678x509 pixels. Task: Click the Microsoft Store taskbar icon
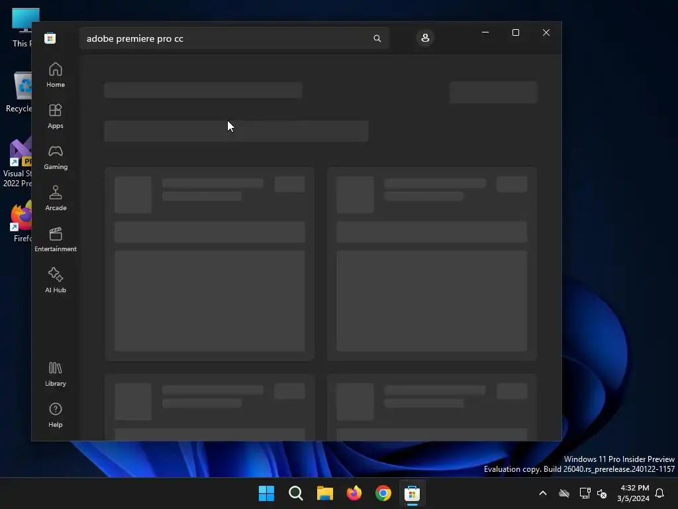coord(412,493)
